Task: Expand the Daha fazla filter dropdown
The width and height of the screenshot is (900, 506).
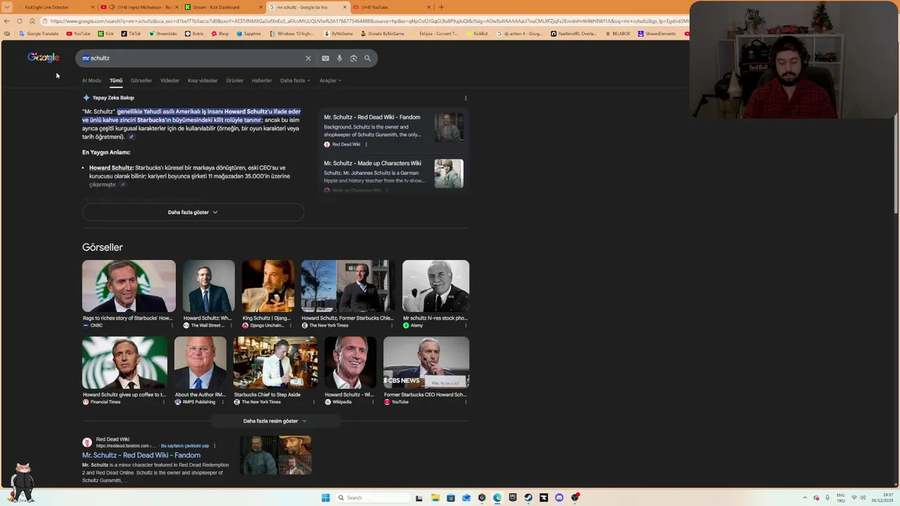Action: [x=295, y=81]
